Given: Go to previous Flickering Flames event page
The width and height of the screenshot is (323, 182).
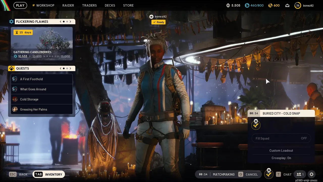Looking at the screenshot, I should [x=61, y=21].
